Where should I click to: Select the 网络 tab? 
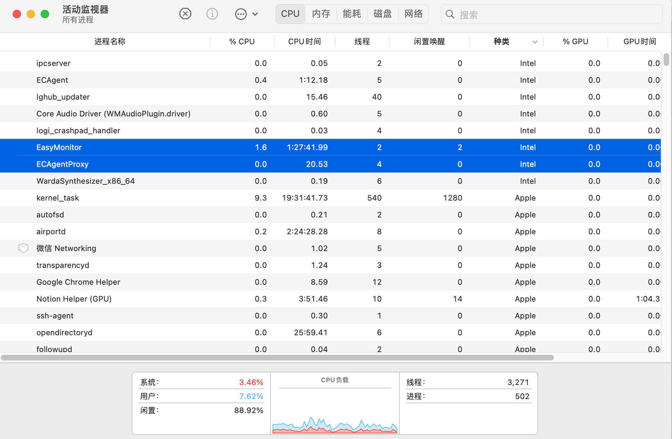pos(413,14)
